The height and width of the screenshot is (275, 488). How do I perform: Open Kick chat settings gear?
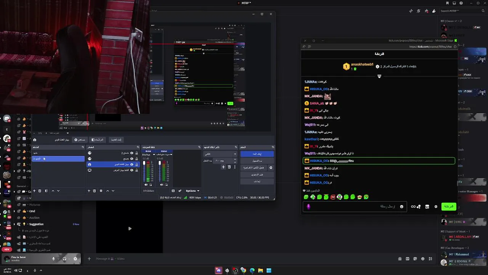click(436, 206)
